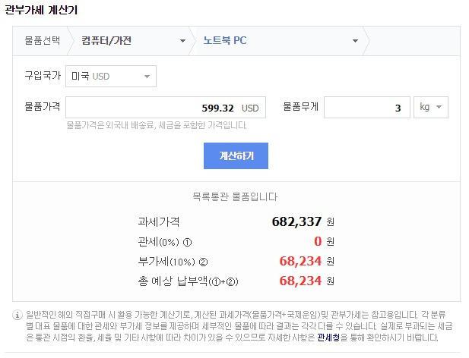Click the 과세가격 label
Screen dimensions: 469x358
click(x=159, y=221)
